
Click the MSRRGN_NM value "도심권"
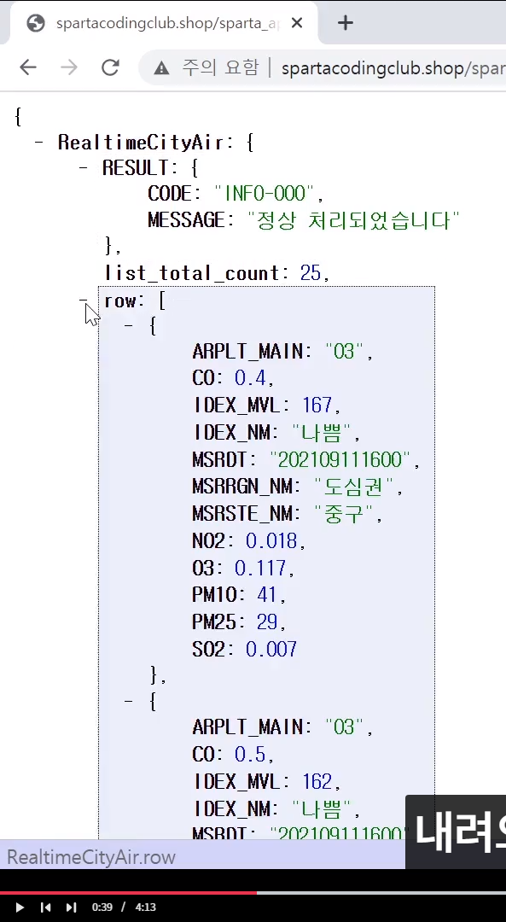click(353, 487)
